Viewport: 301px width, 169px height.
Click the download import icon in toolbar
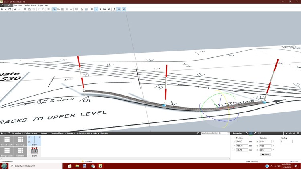[x=114, y=9]
